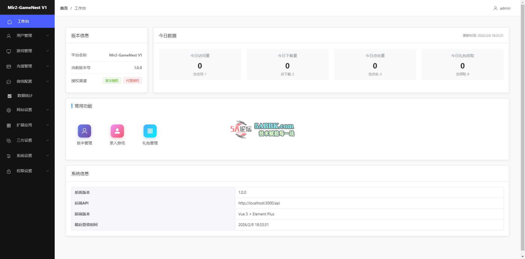Screen dimensions: 525x259
Task: Open the 礼包管理 blue grid icon
Action: 150,131
